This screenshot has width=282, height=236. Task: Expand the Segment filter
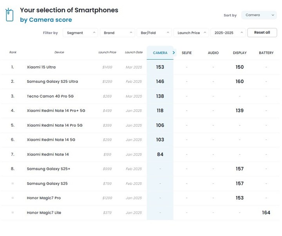tap(80, 33)
